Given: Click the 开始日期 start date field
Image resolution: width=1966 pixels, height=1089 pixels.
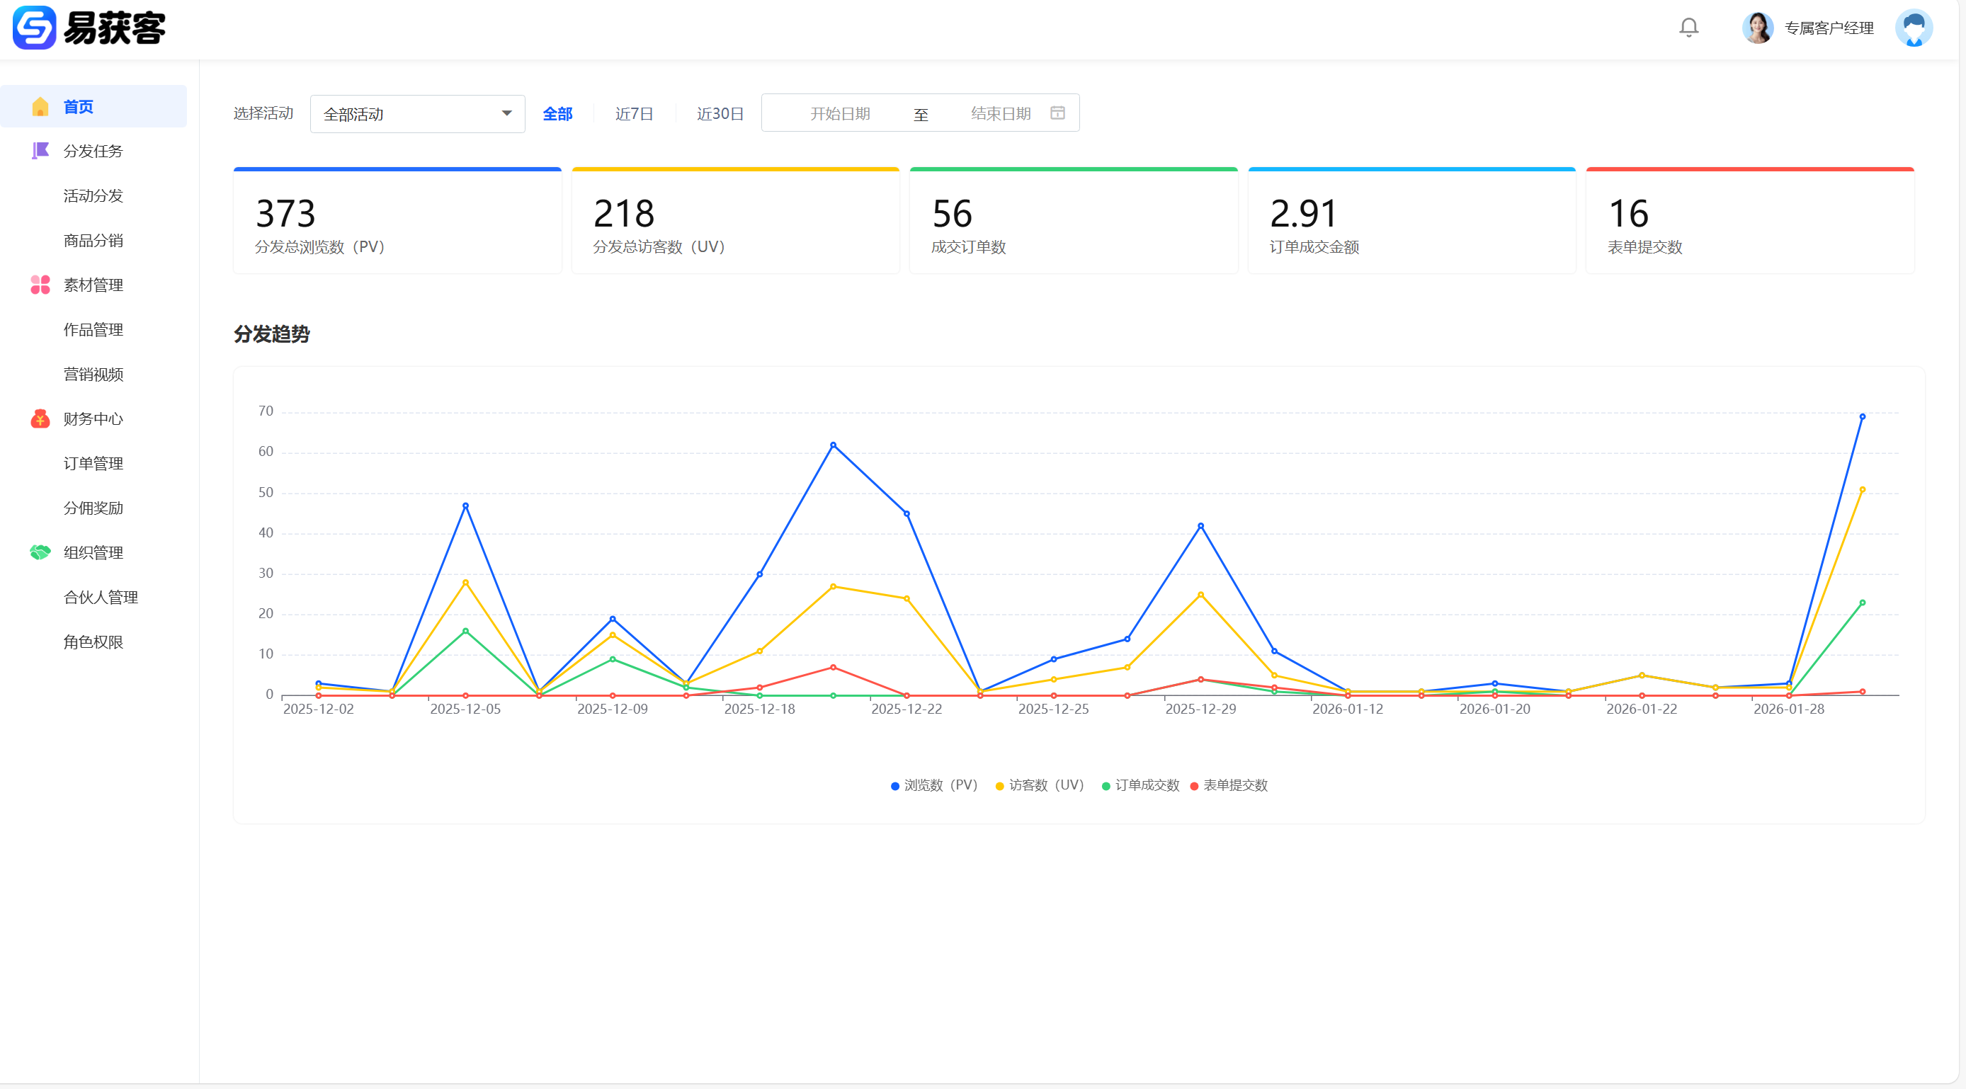Looking at the screenshot, I should point(839,114).
